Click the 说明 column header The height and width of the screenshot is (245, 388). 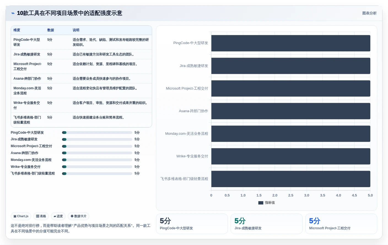point(76,30)
